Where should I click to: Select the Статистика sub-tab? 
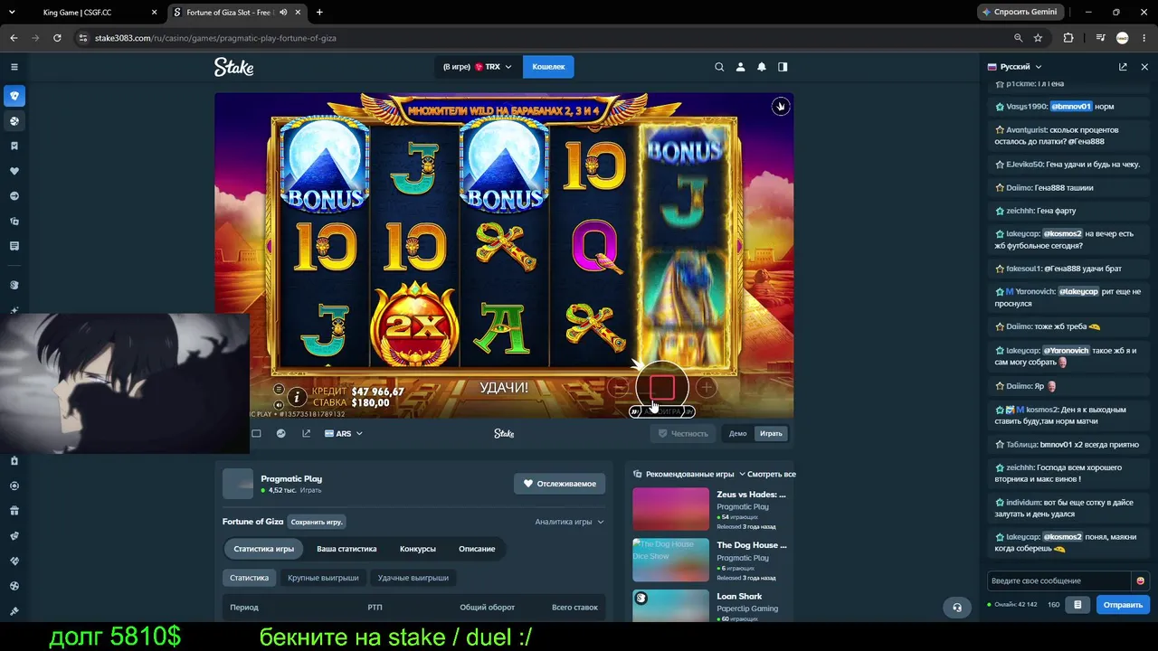(x=249, y=578)
